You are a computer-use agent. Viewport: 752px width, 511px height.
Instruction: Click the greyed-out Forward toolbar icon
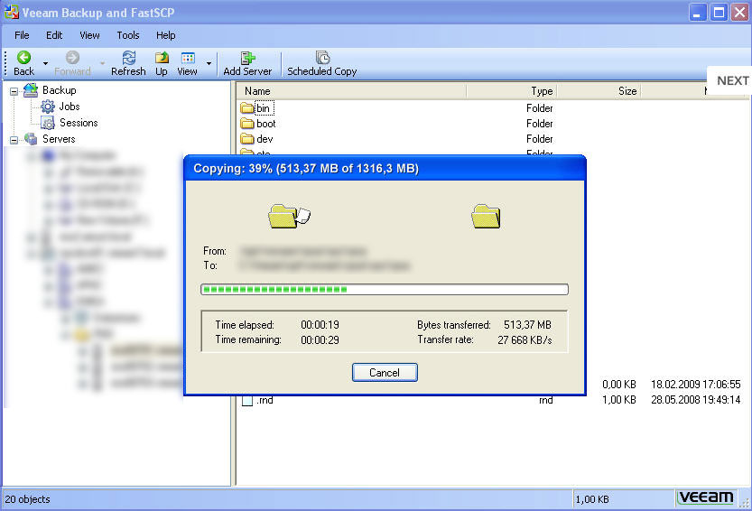[72, 58]
